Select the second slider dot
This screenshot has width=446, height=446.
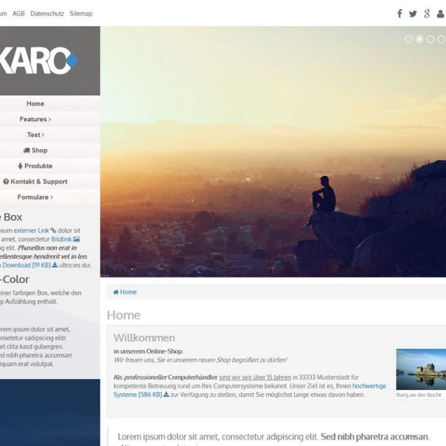pos(419,39)
